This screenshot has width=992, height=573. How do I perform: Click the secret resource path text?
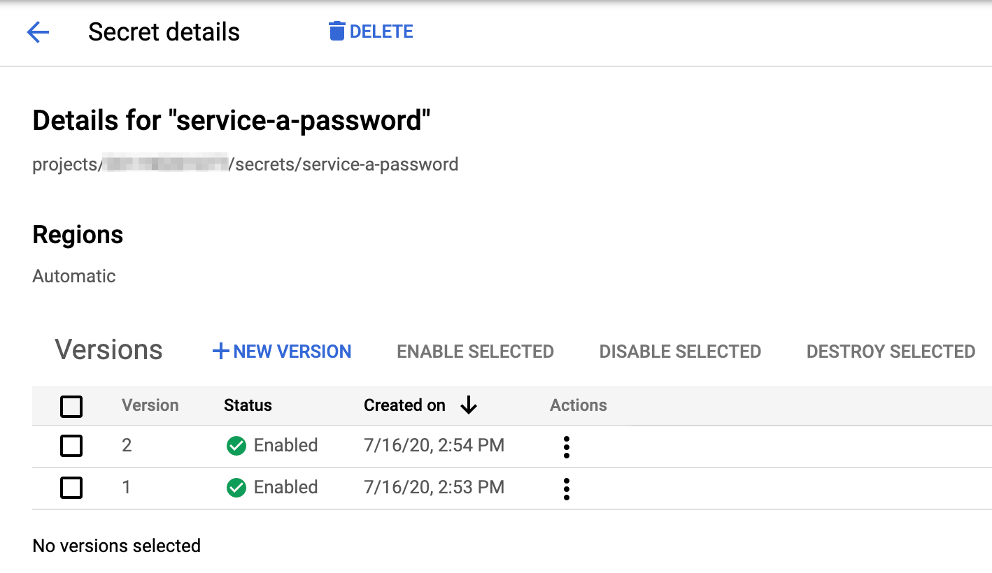(245, 164)
